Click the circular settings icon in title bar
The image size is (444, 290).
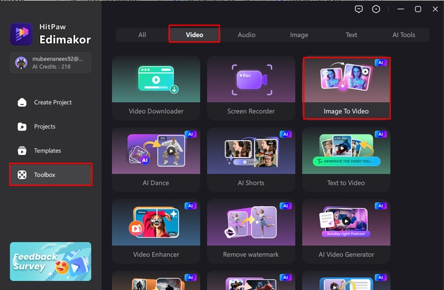click(x=377, y=9)
